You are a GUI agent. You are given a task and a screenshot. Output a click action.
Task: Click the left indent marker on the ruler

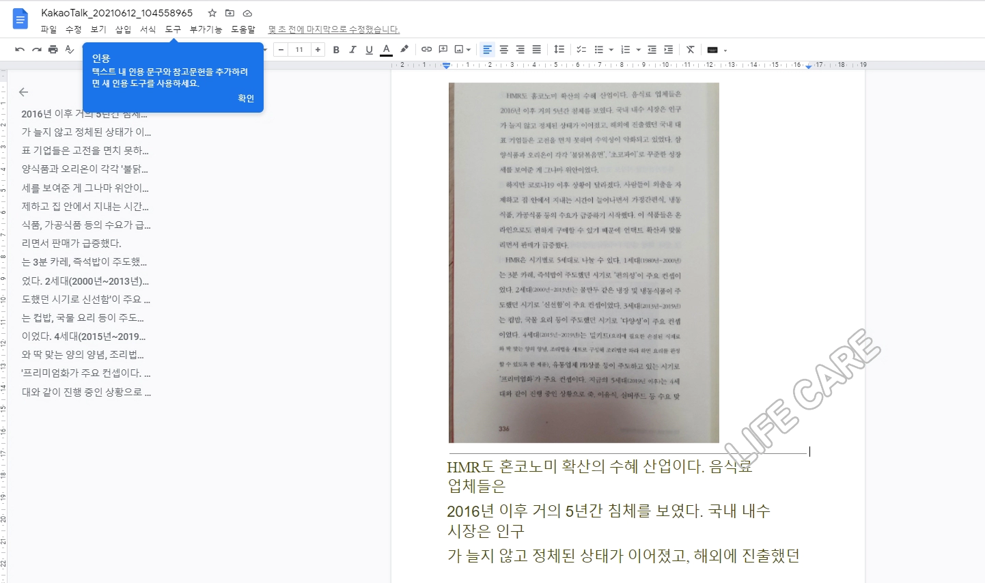coord(446,67)
